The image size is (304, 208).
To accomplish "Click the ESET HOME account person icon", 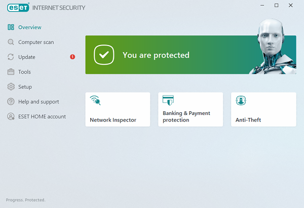I will (11, 116).
